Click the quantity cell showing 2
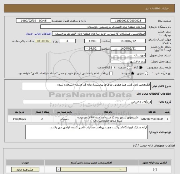This screenshot has width=180, height=174. coord(42,119)
